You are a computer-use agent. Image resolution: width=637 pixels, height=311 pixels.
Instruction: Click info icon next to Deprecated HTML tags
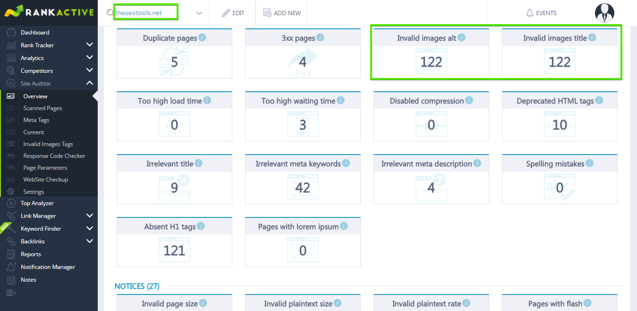(x=599, y=100)
